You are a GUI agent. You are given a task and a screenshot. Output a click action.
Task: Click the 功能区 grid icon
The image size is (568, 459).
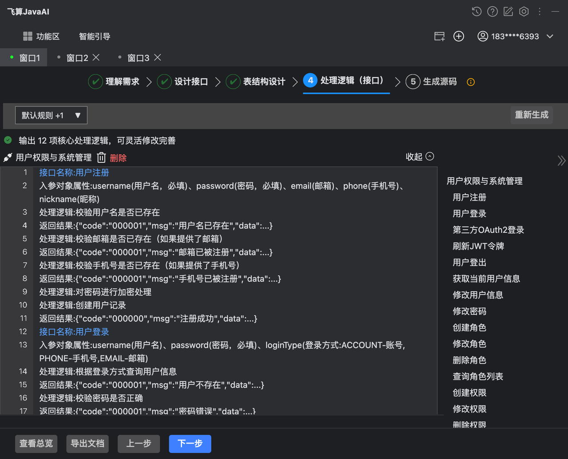pos(28,36)
